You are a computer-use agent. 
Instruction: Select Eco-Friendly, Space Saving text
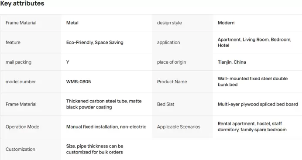click(x=95, y=42)
